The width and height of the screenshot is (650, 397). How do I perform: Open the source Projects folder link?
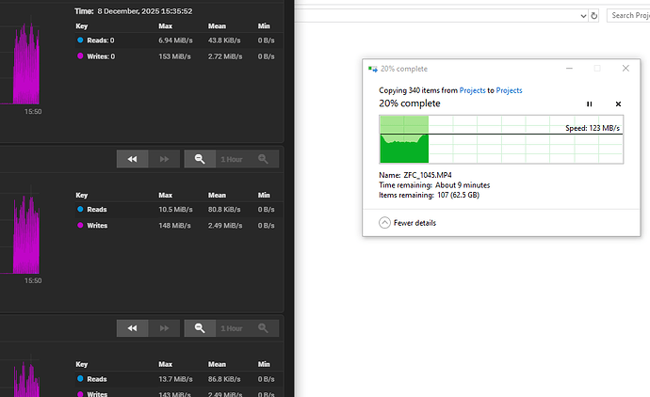(x=472, y=90)
